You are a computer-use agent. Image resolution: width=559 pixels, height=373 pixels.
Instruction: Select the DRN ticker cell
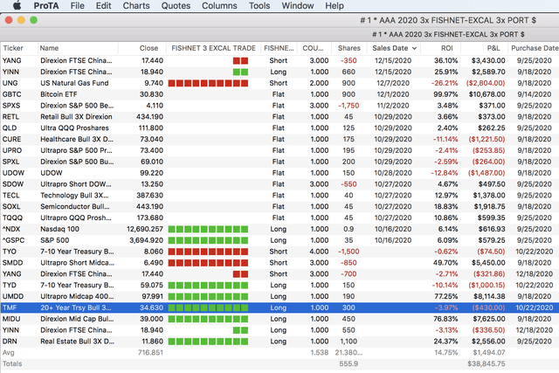pos(10,342)
